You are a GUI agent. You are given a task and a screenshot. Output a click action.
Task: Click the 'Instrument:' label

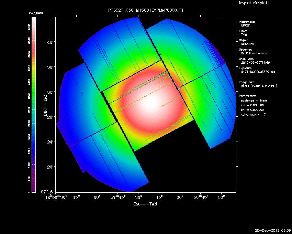pyautogui.click(x=247, y=22)
